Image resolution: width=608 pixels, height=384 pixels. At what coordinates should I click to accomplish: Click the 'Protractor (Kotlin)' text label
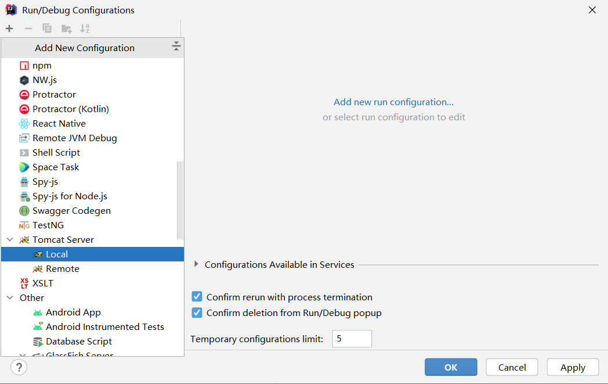71,109
